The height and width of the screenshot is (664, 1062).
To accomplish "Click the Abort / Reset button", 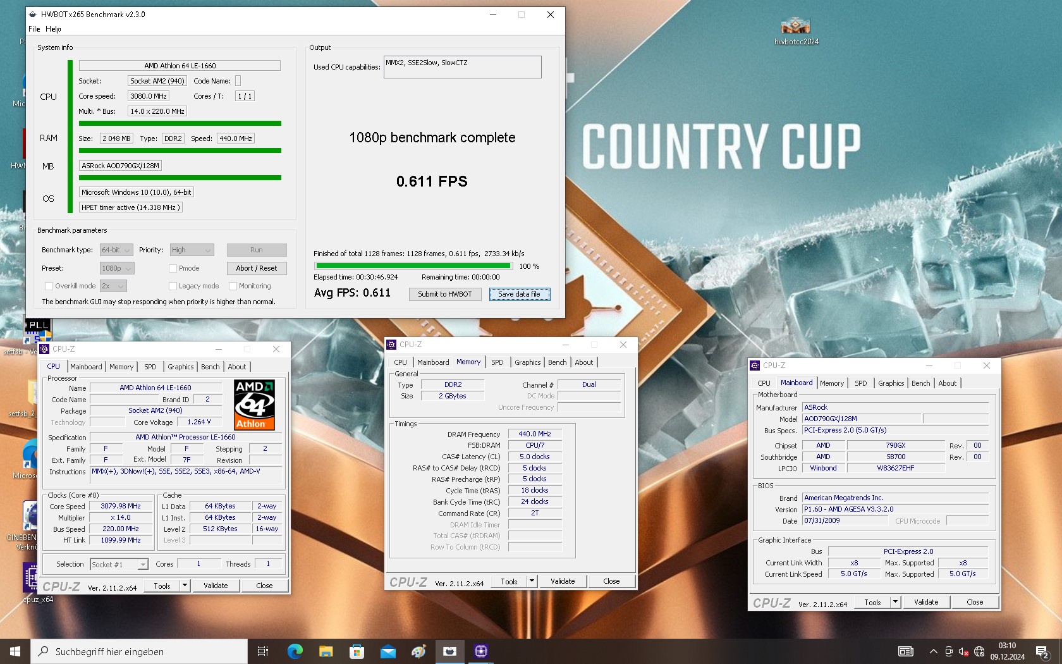I will click(257, 268).
